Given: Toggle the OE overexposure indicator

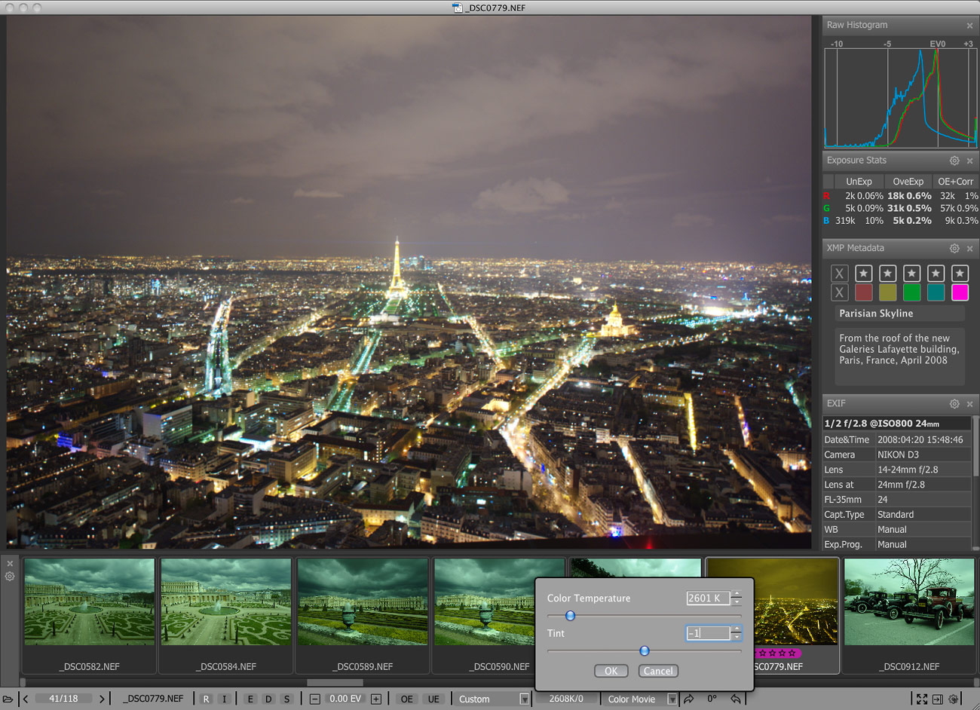Looking at the screenshot, I should [x=406, y=699].
